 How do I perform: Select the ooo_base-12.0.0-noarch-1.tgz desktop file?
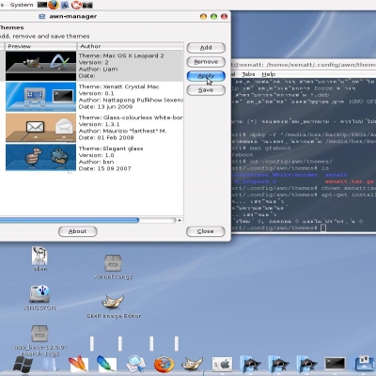click(39, 340)
